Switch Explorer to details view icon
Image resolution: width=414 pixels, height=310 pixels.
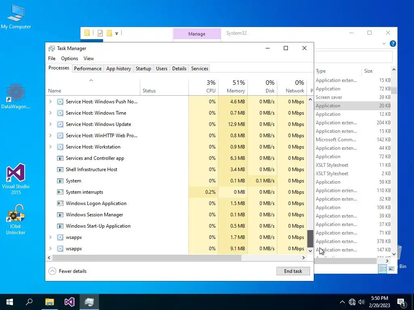382,268
